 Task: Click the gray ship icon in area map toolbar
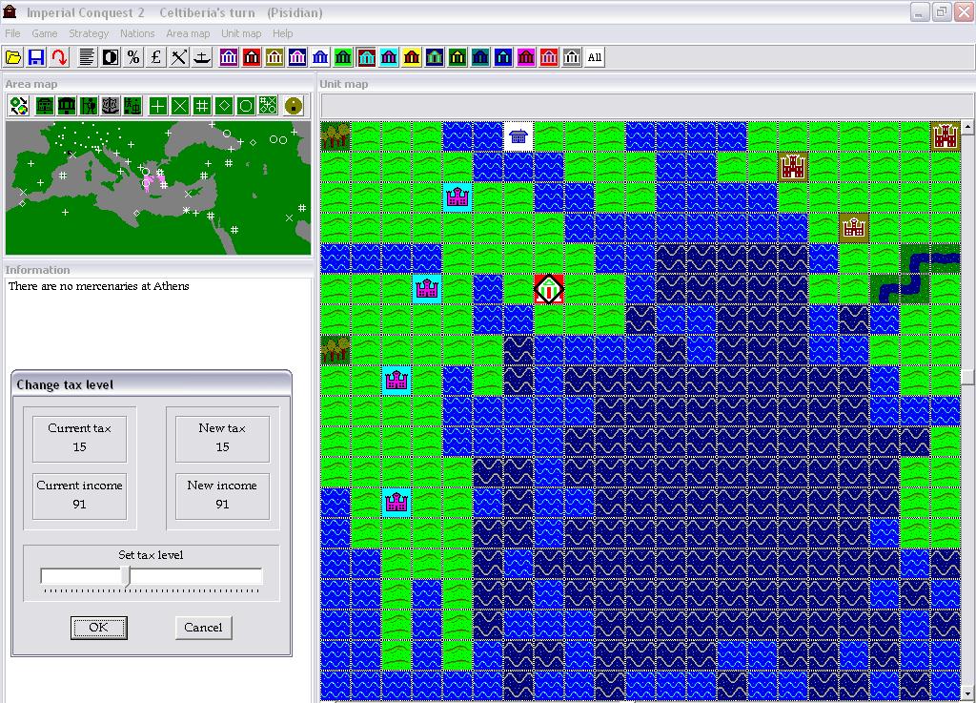(x=111, y=106)
